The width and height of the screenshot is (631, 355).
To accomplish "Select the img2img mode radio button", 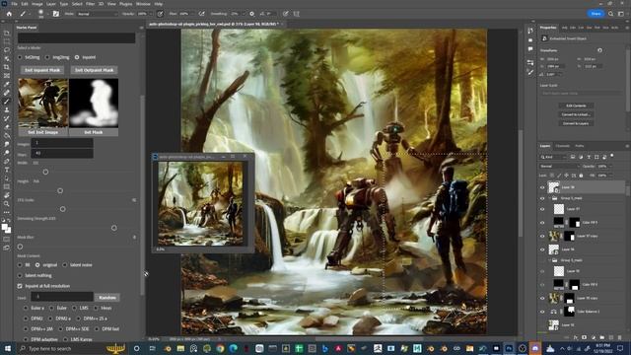I will point(47,57).
